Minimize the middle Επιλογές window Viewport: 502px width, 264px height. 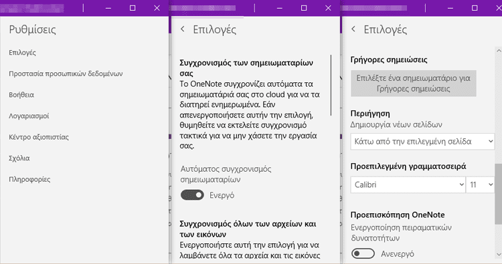point(280,8)
